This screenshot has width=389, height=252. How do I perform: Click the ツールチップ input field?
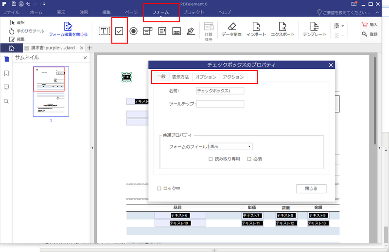(x=220, y=104)
